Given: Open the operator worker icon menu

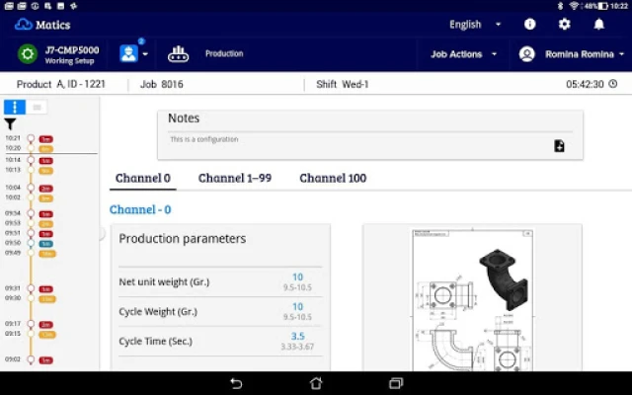Looking at the screenshot, I should coord(129,54).
